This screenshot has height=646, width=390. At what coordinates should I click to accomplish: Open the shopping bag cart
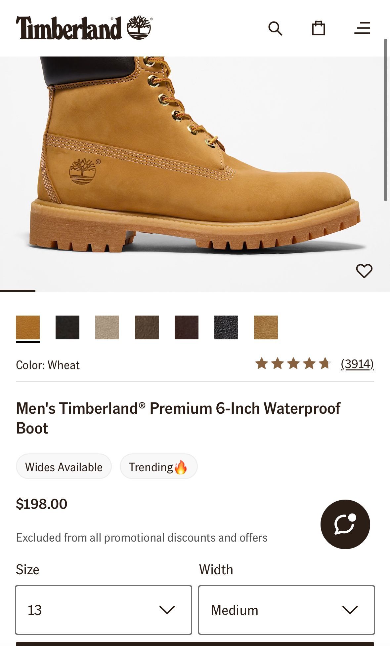tap(319, 28)
